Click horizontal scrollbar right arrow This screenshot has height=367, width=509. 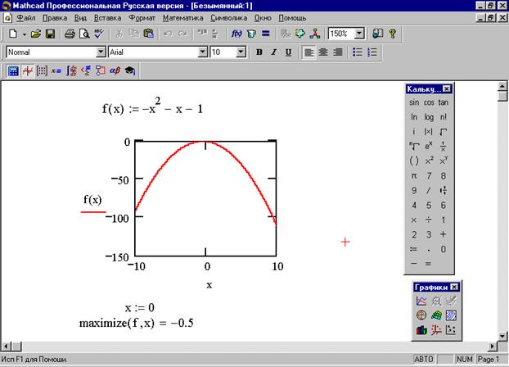click(x=493, y=347)
